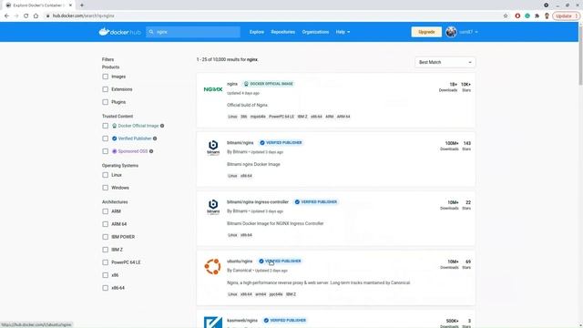Image resolution: width=583 pixels, height=328 pixels.
Task: Click the nginx search input field
Action: pyautogui.click(x=193, y=32)
